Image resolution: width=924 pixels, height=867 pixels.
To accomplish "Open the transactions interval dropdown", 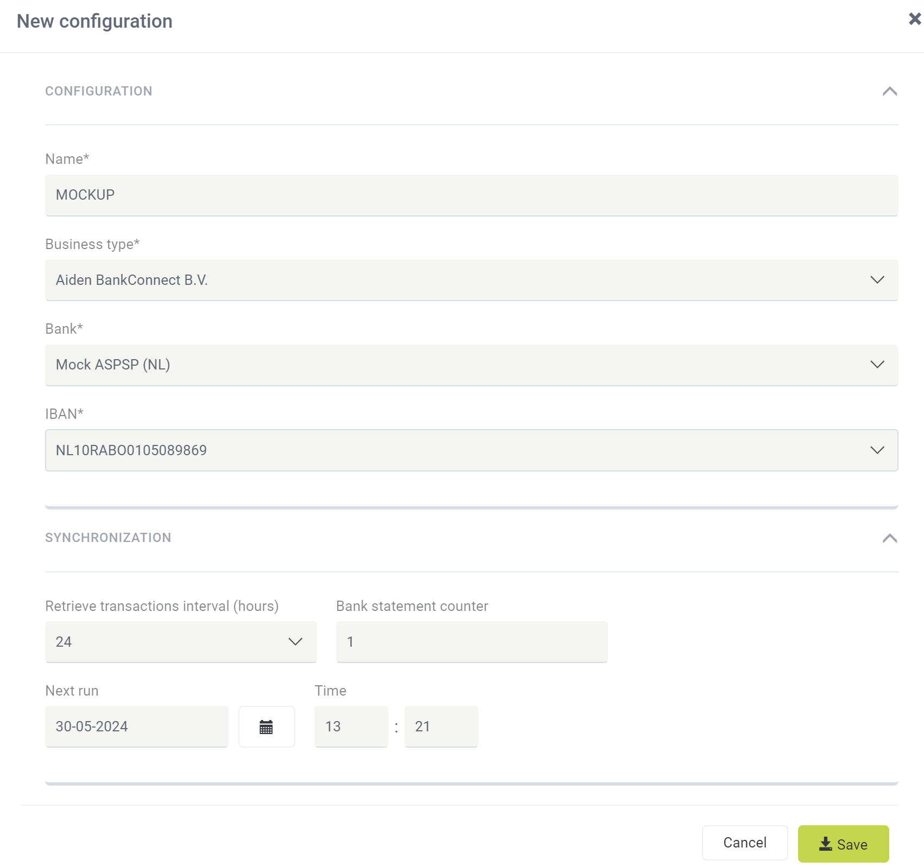I will [x=180, y=642].
